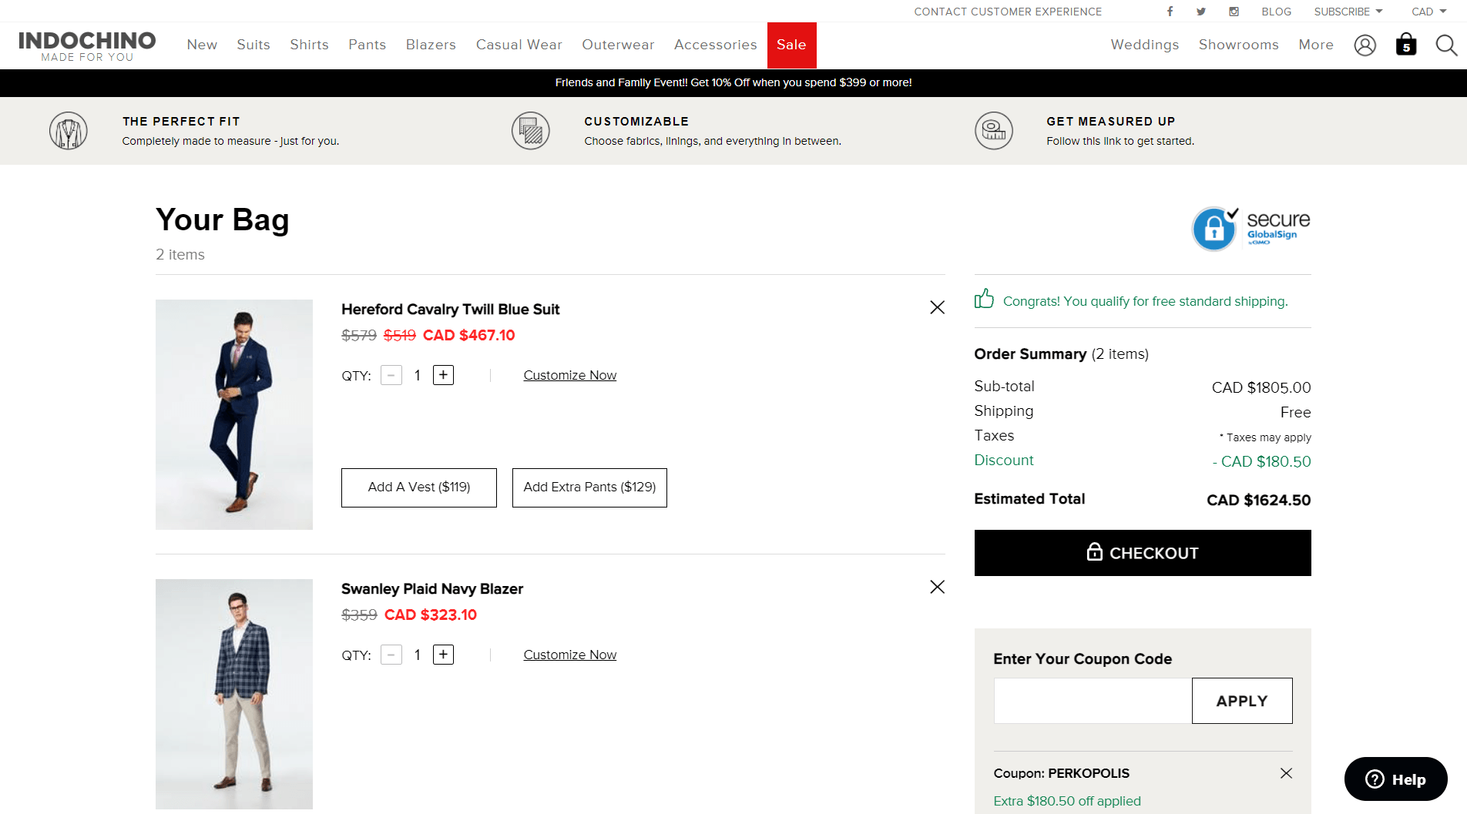1467x814 pixels.
Task: Open Swanley Plaid Navy Blazer title
Action: pyautogui.click(x=432, y=588)
